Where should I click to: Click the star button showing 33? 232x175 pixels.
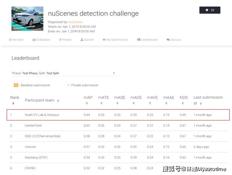(210, 10)
